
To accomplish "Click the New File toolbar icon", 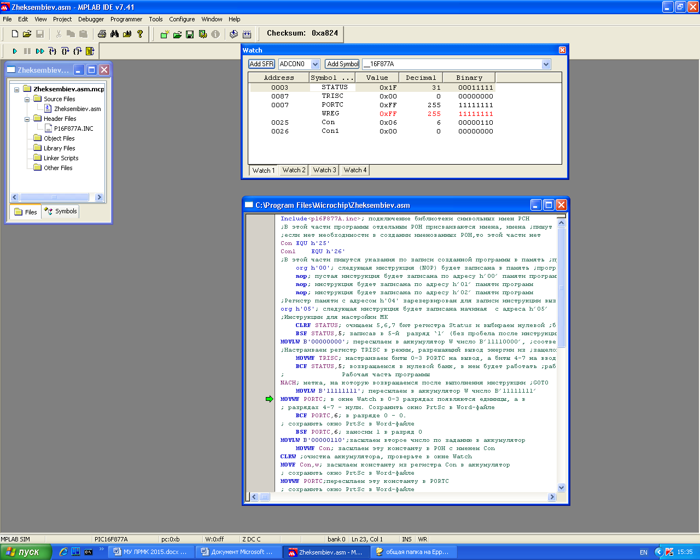I will [x=15, y=34].
